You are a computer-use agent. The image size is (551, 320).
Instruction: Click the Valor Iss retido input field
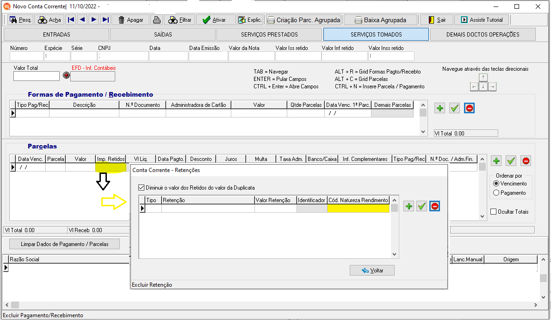[298, 56]
